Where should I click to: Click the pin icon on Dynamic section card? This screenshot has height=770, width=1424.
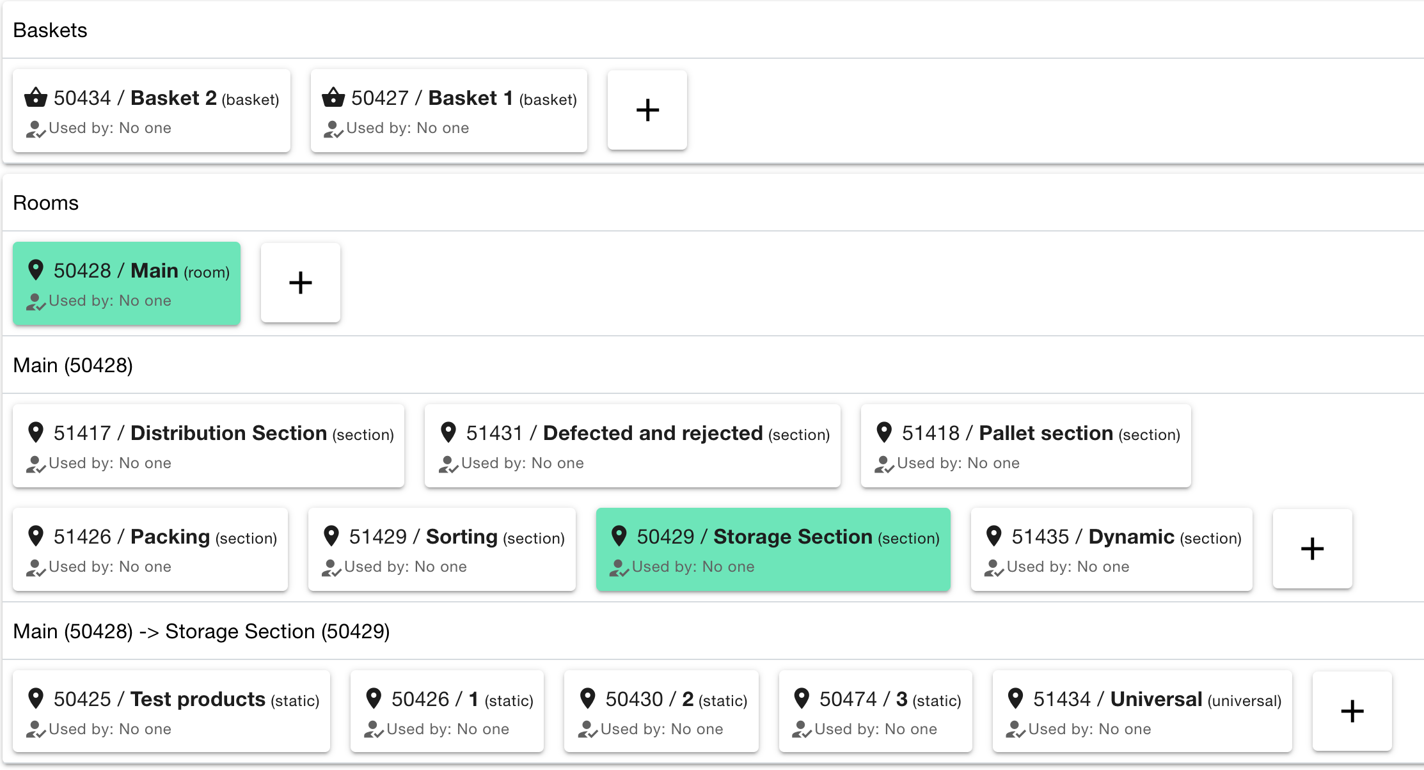click(993, 536)
